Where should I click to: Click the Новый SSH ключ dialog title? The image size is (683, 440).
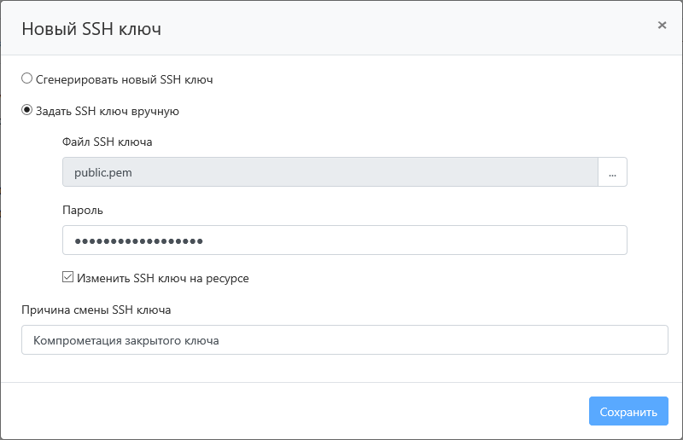point(91,29)
